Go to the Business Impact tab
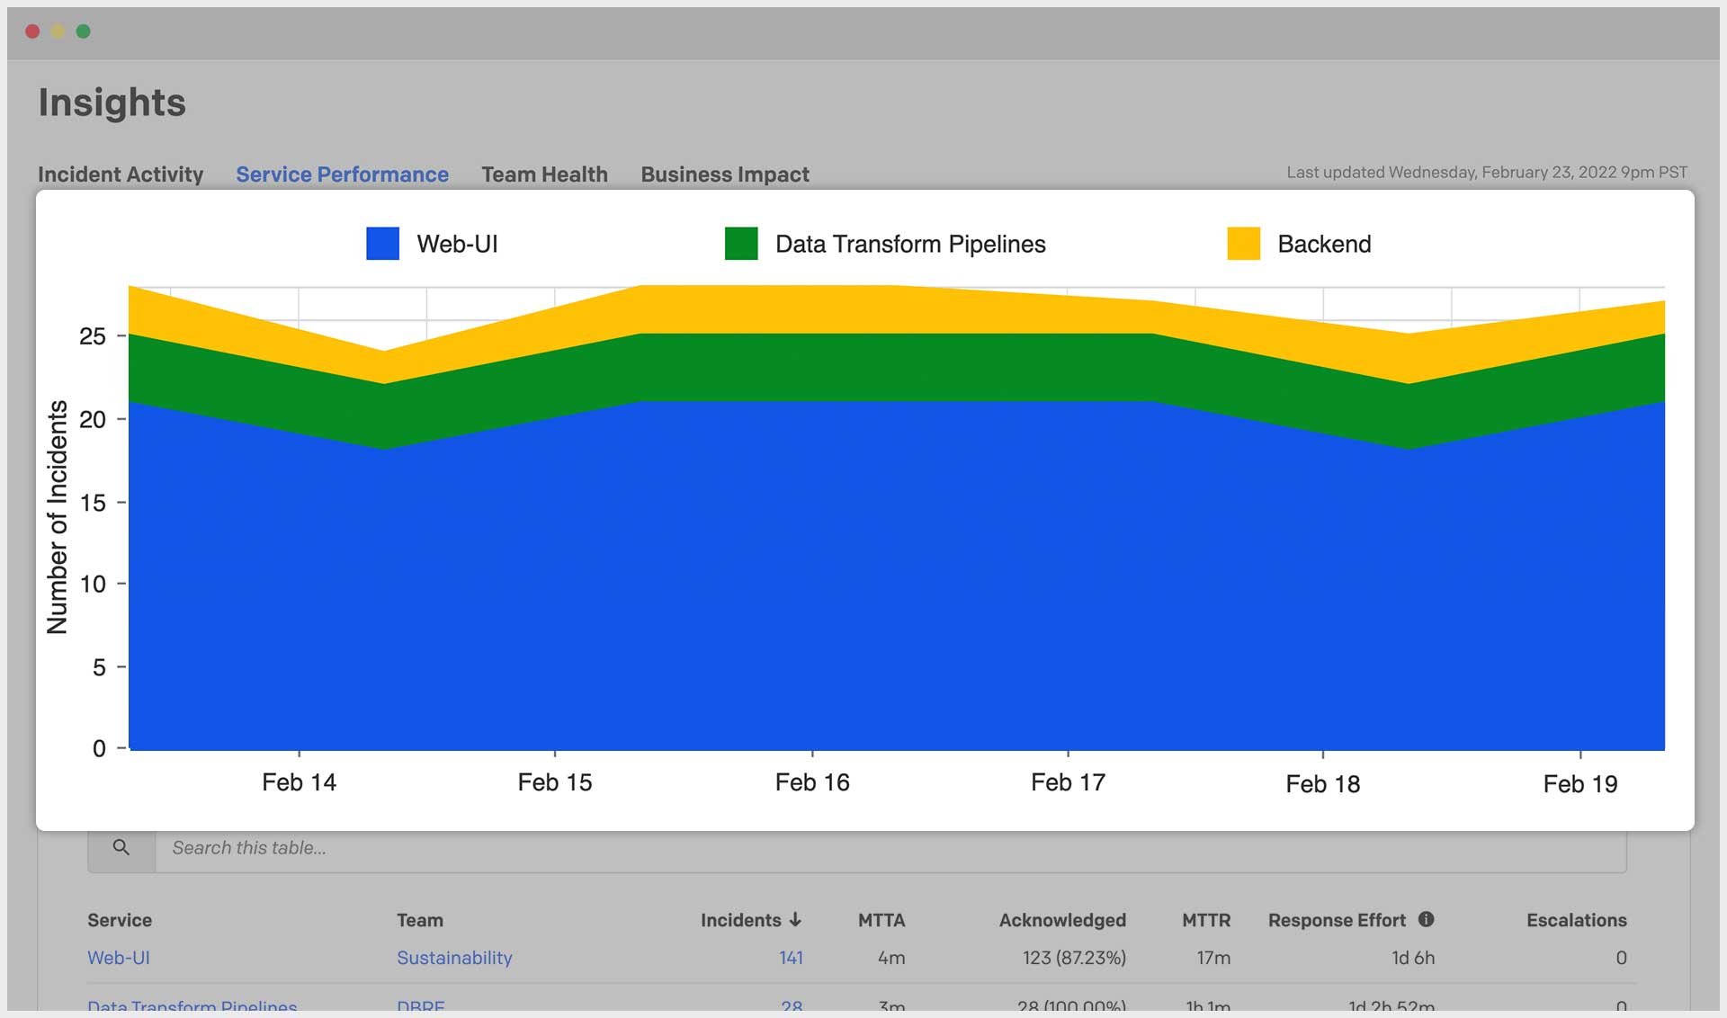Viewport: 1727px width, 1018px height. click(725, 174)
